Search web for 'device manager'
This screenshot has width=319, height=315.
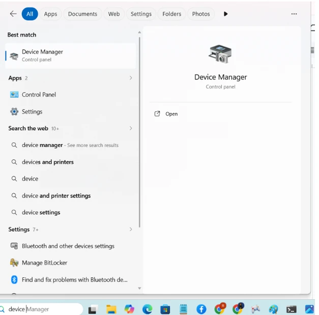point(70,145)
